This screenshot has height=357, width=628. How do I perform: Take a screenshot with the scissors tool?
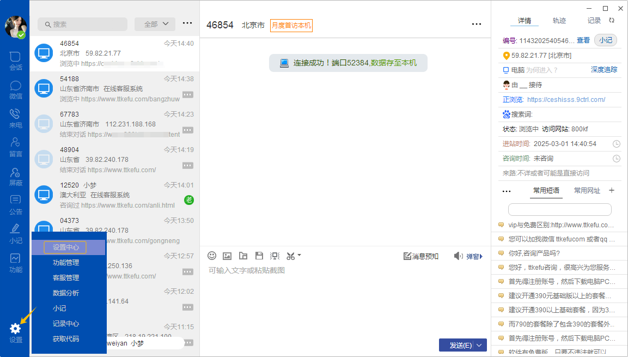[x=291, y=255]
